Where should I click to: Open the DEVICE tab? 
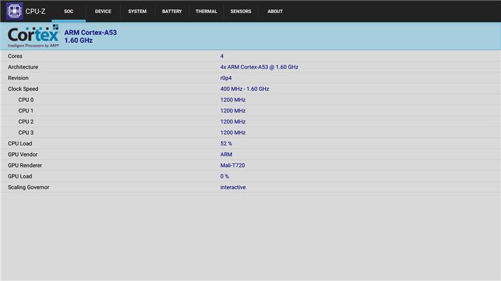click(x=103, y=11)
